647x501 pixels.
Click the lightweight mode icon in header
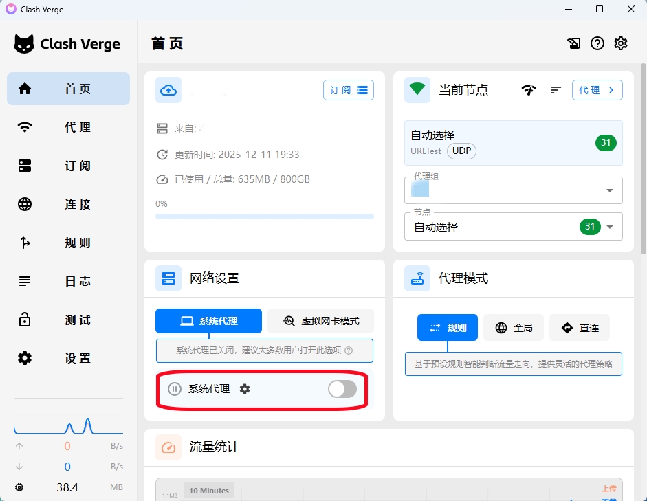coord(573,43)
